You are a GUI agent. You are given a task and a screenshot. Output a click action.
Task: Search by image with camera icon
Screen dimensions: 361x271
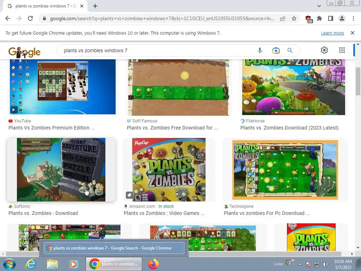click(x=276, y=50)
